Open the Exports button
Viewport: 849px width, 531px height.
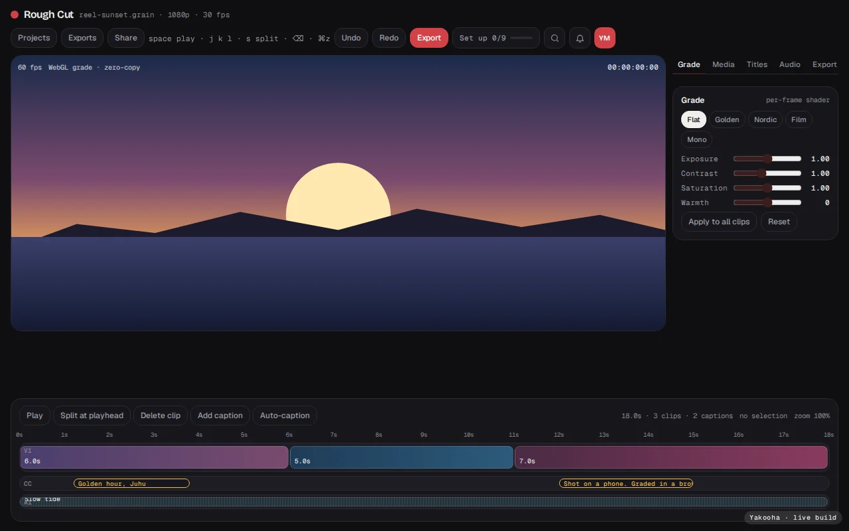click(82, 38)
